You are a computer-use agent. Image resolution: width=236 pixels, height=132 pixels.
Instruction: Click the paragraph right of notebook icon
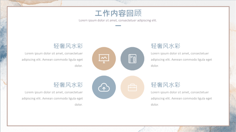(181, 59)
